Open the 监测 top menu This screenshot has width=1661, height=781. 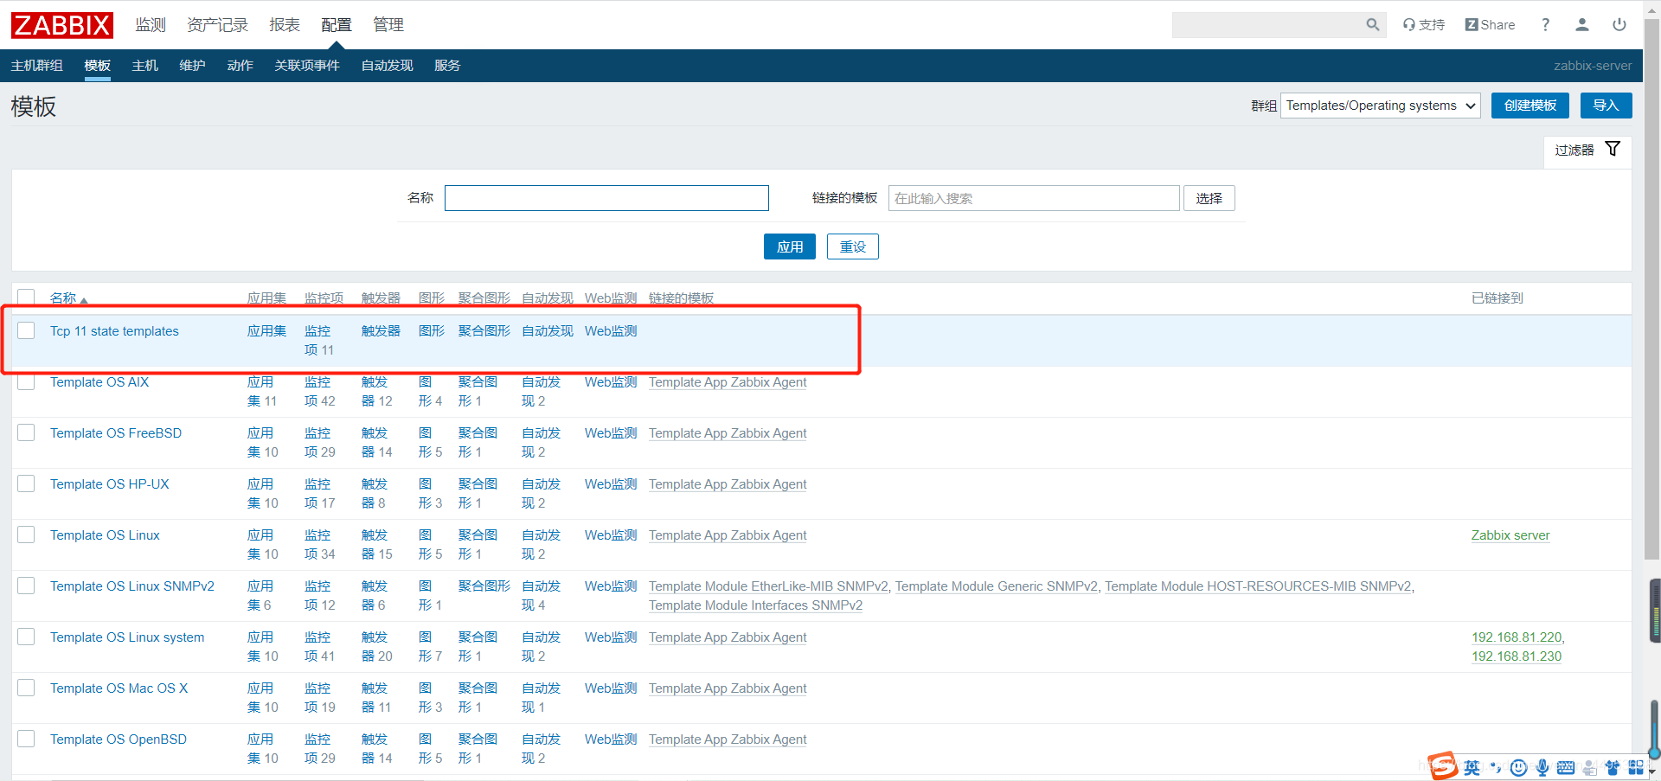click(x=151, y=25)
